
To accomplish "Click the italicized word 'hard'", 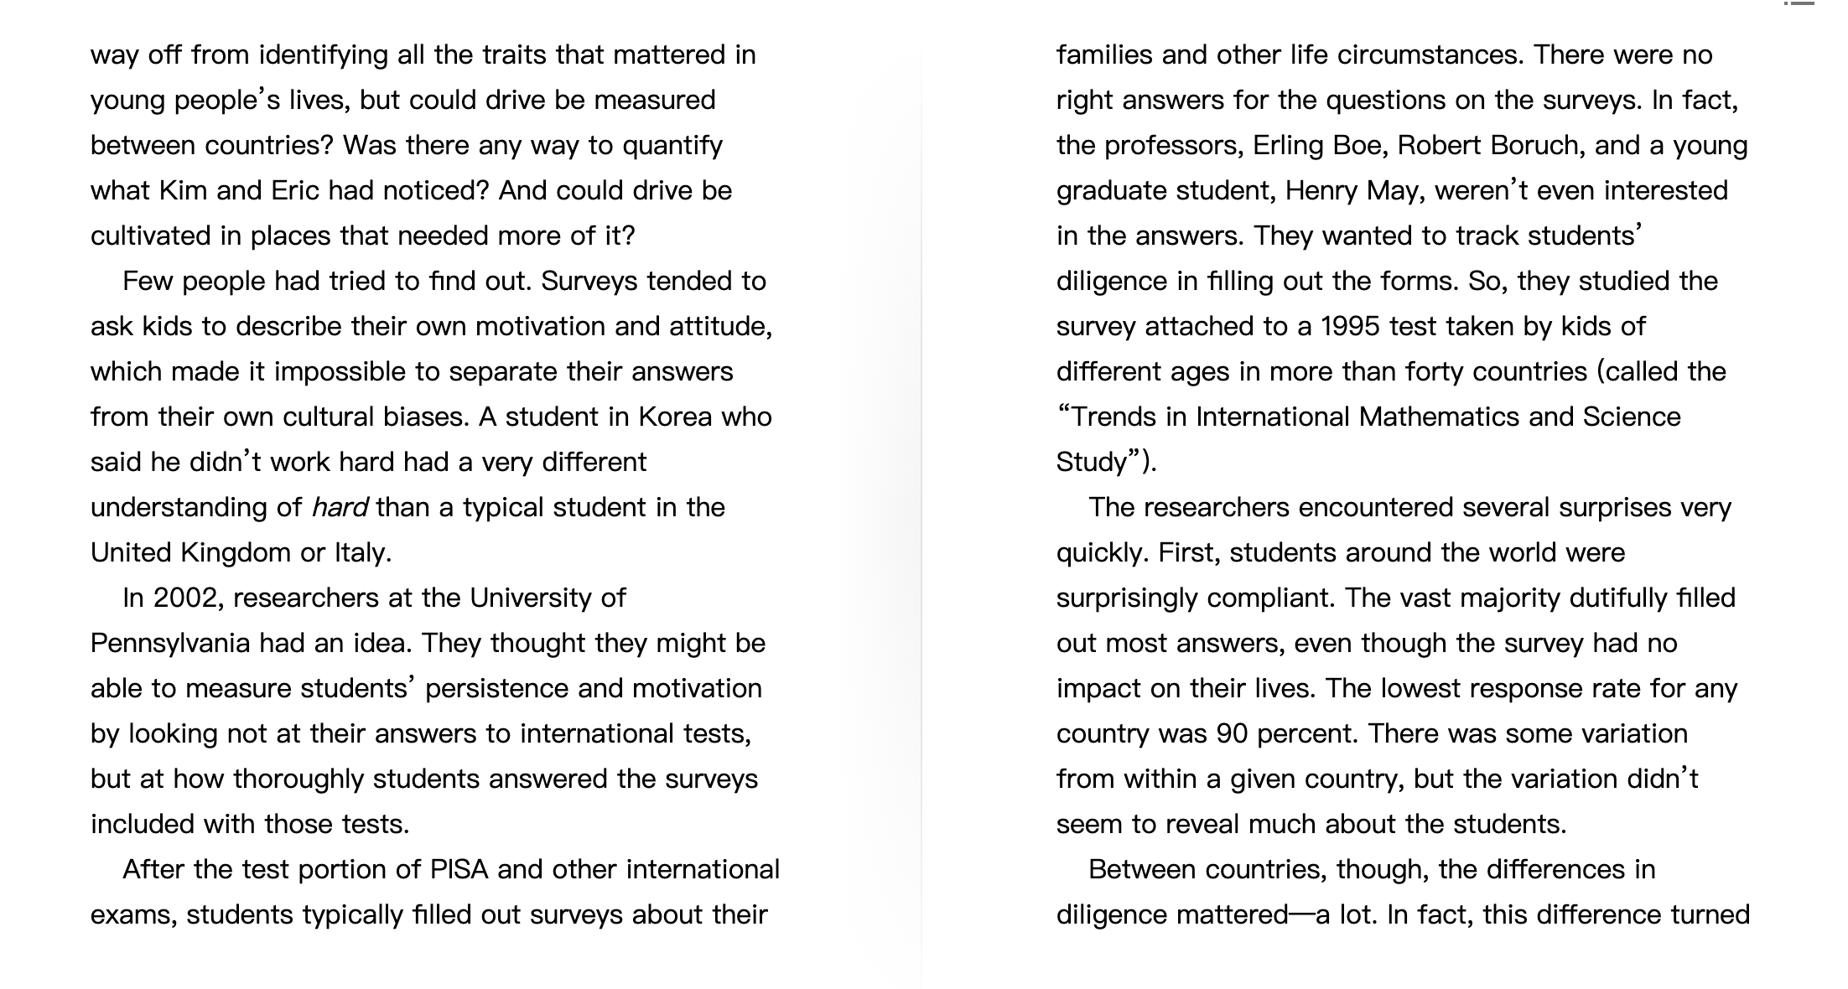I will pos(340,507).
